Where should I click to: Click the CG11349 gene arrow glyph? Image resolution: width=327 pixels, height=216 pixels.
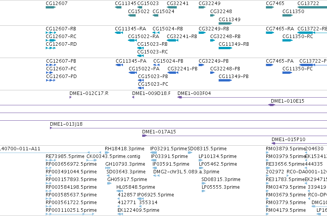[226, 23]
